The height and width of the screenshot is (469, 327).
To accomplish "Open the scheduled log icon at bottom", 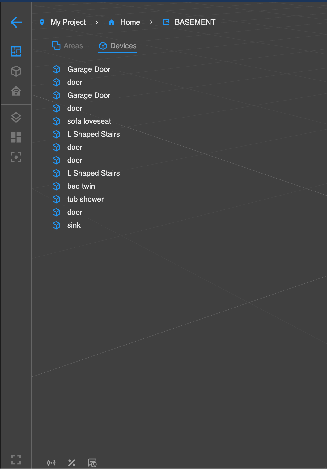I will pyautogui.click(x=92, y=463).
